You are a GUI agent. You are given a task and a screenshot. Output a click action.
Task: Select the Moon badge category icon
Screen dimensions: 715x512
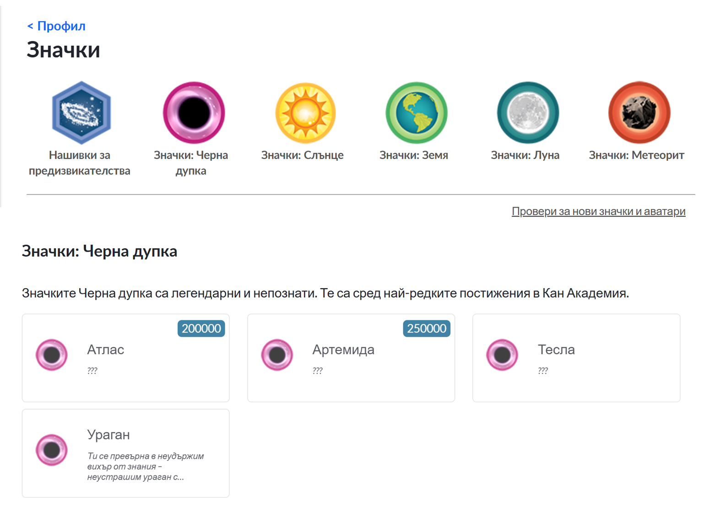pos(528,113)
